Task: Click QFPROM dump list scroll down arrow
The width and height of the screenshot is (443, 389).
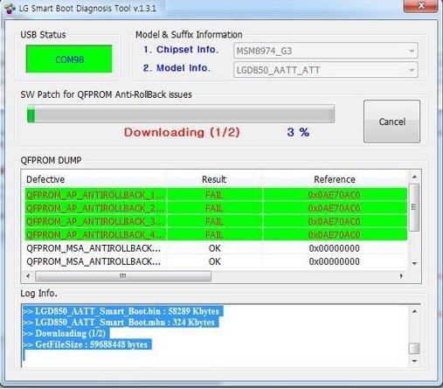Action: pyautogui.click(x=414, y=263)
